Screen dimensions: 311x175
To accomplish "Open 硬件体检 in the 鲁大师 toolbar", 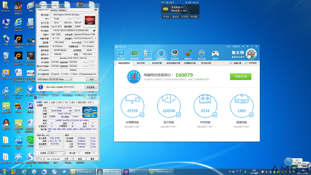I will 121,55.
